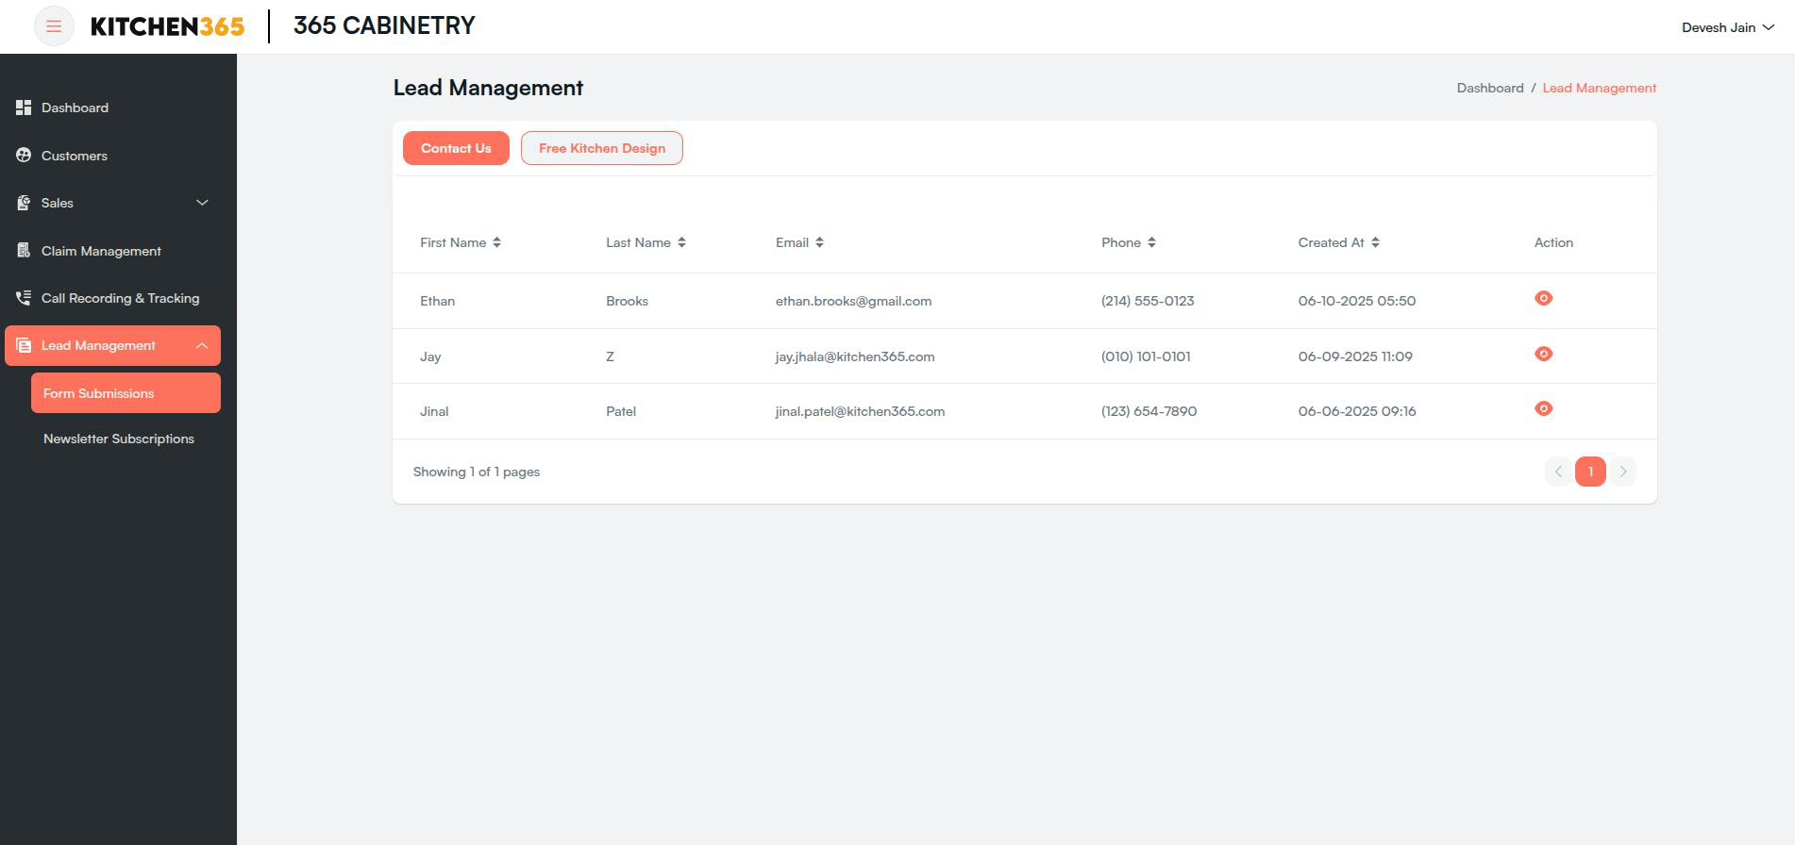Go to next page arrow
This screenshot has width=1795, height=845.
pyautogui.click(x=1622, y=472)
